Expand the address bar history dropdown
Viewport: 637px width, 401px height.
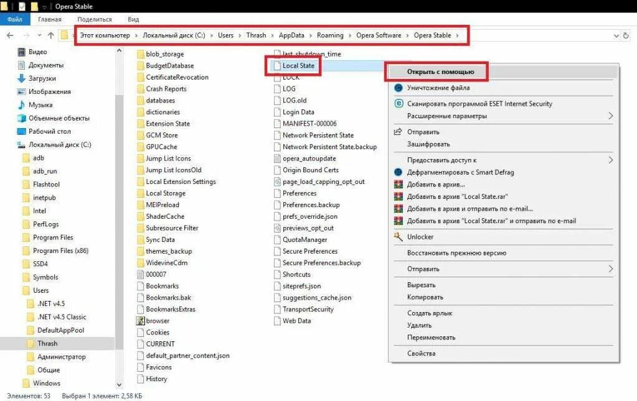coord(616,35)
